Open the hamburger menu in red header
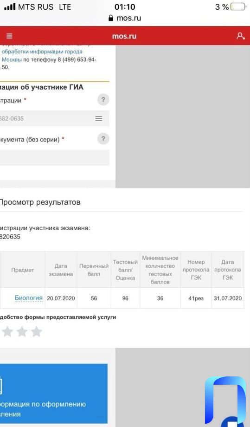 click(10, 36)
